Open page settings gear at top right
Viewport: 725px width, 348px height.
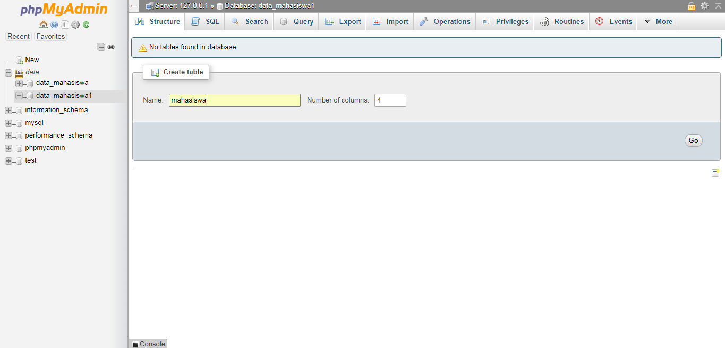point(705,6)
